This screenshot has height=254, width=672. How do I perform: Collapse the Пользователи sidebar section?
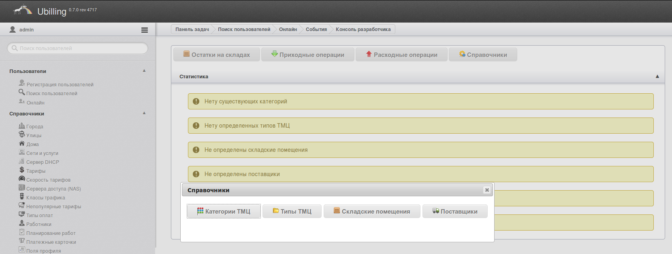[144, 71]
